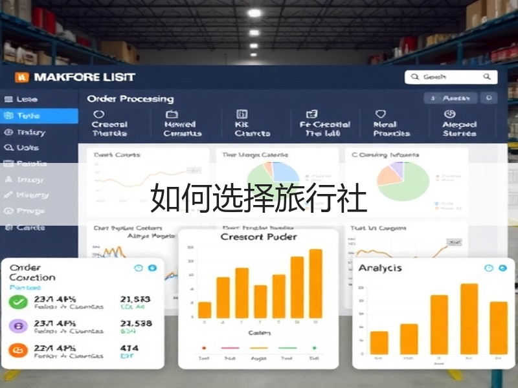Click the person icon beside Irruay in the sidebar
This screenshot has height=388, width=518.
8,180
